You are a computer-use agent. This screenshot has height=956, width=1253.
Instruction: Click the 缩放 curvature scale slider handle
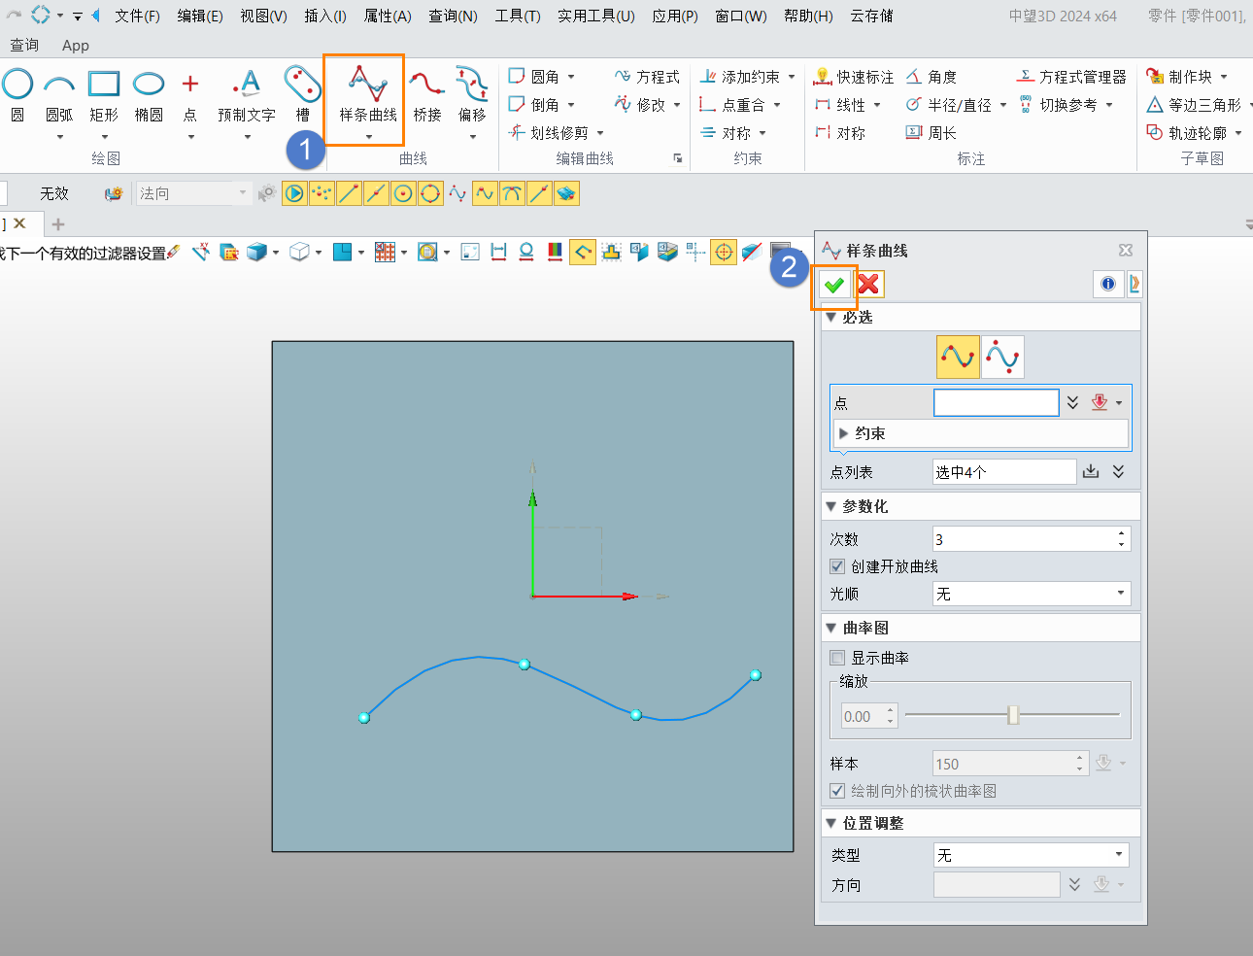(x=1013, y=715)
